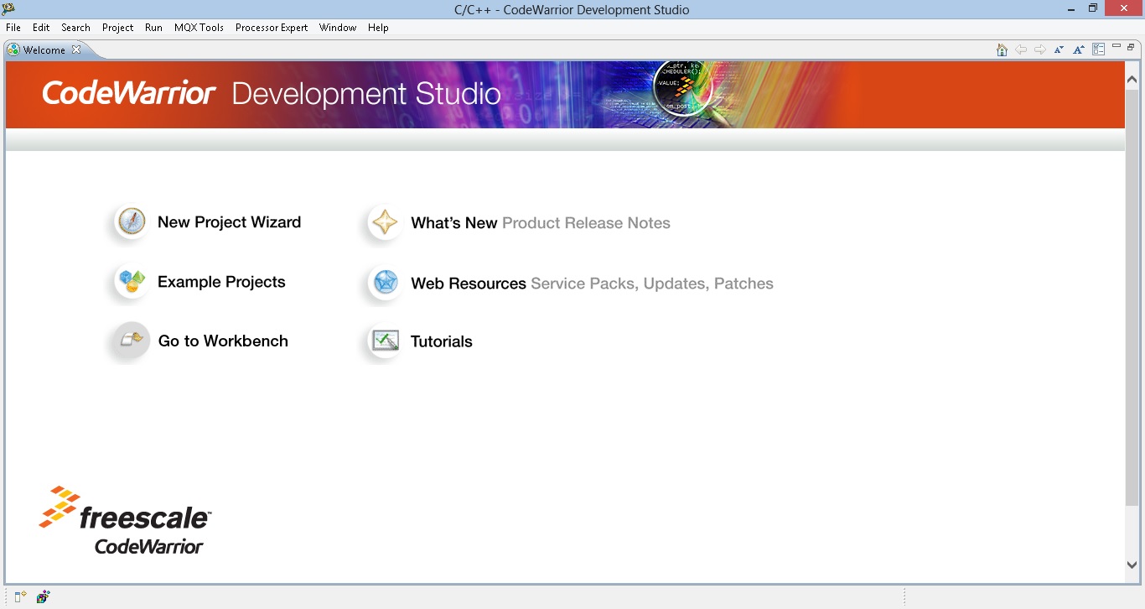Click the fast view icon in status bar
This screenshot has height=609, width=1145.
(20, 597)
